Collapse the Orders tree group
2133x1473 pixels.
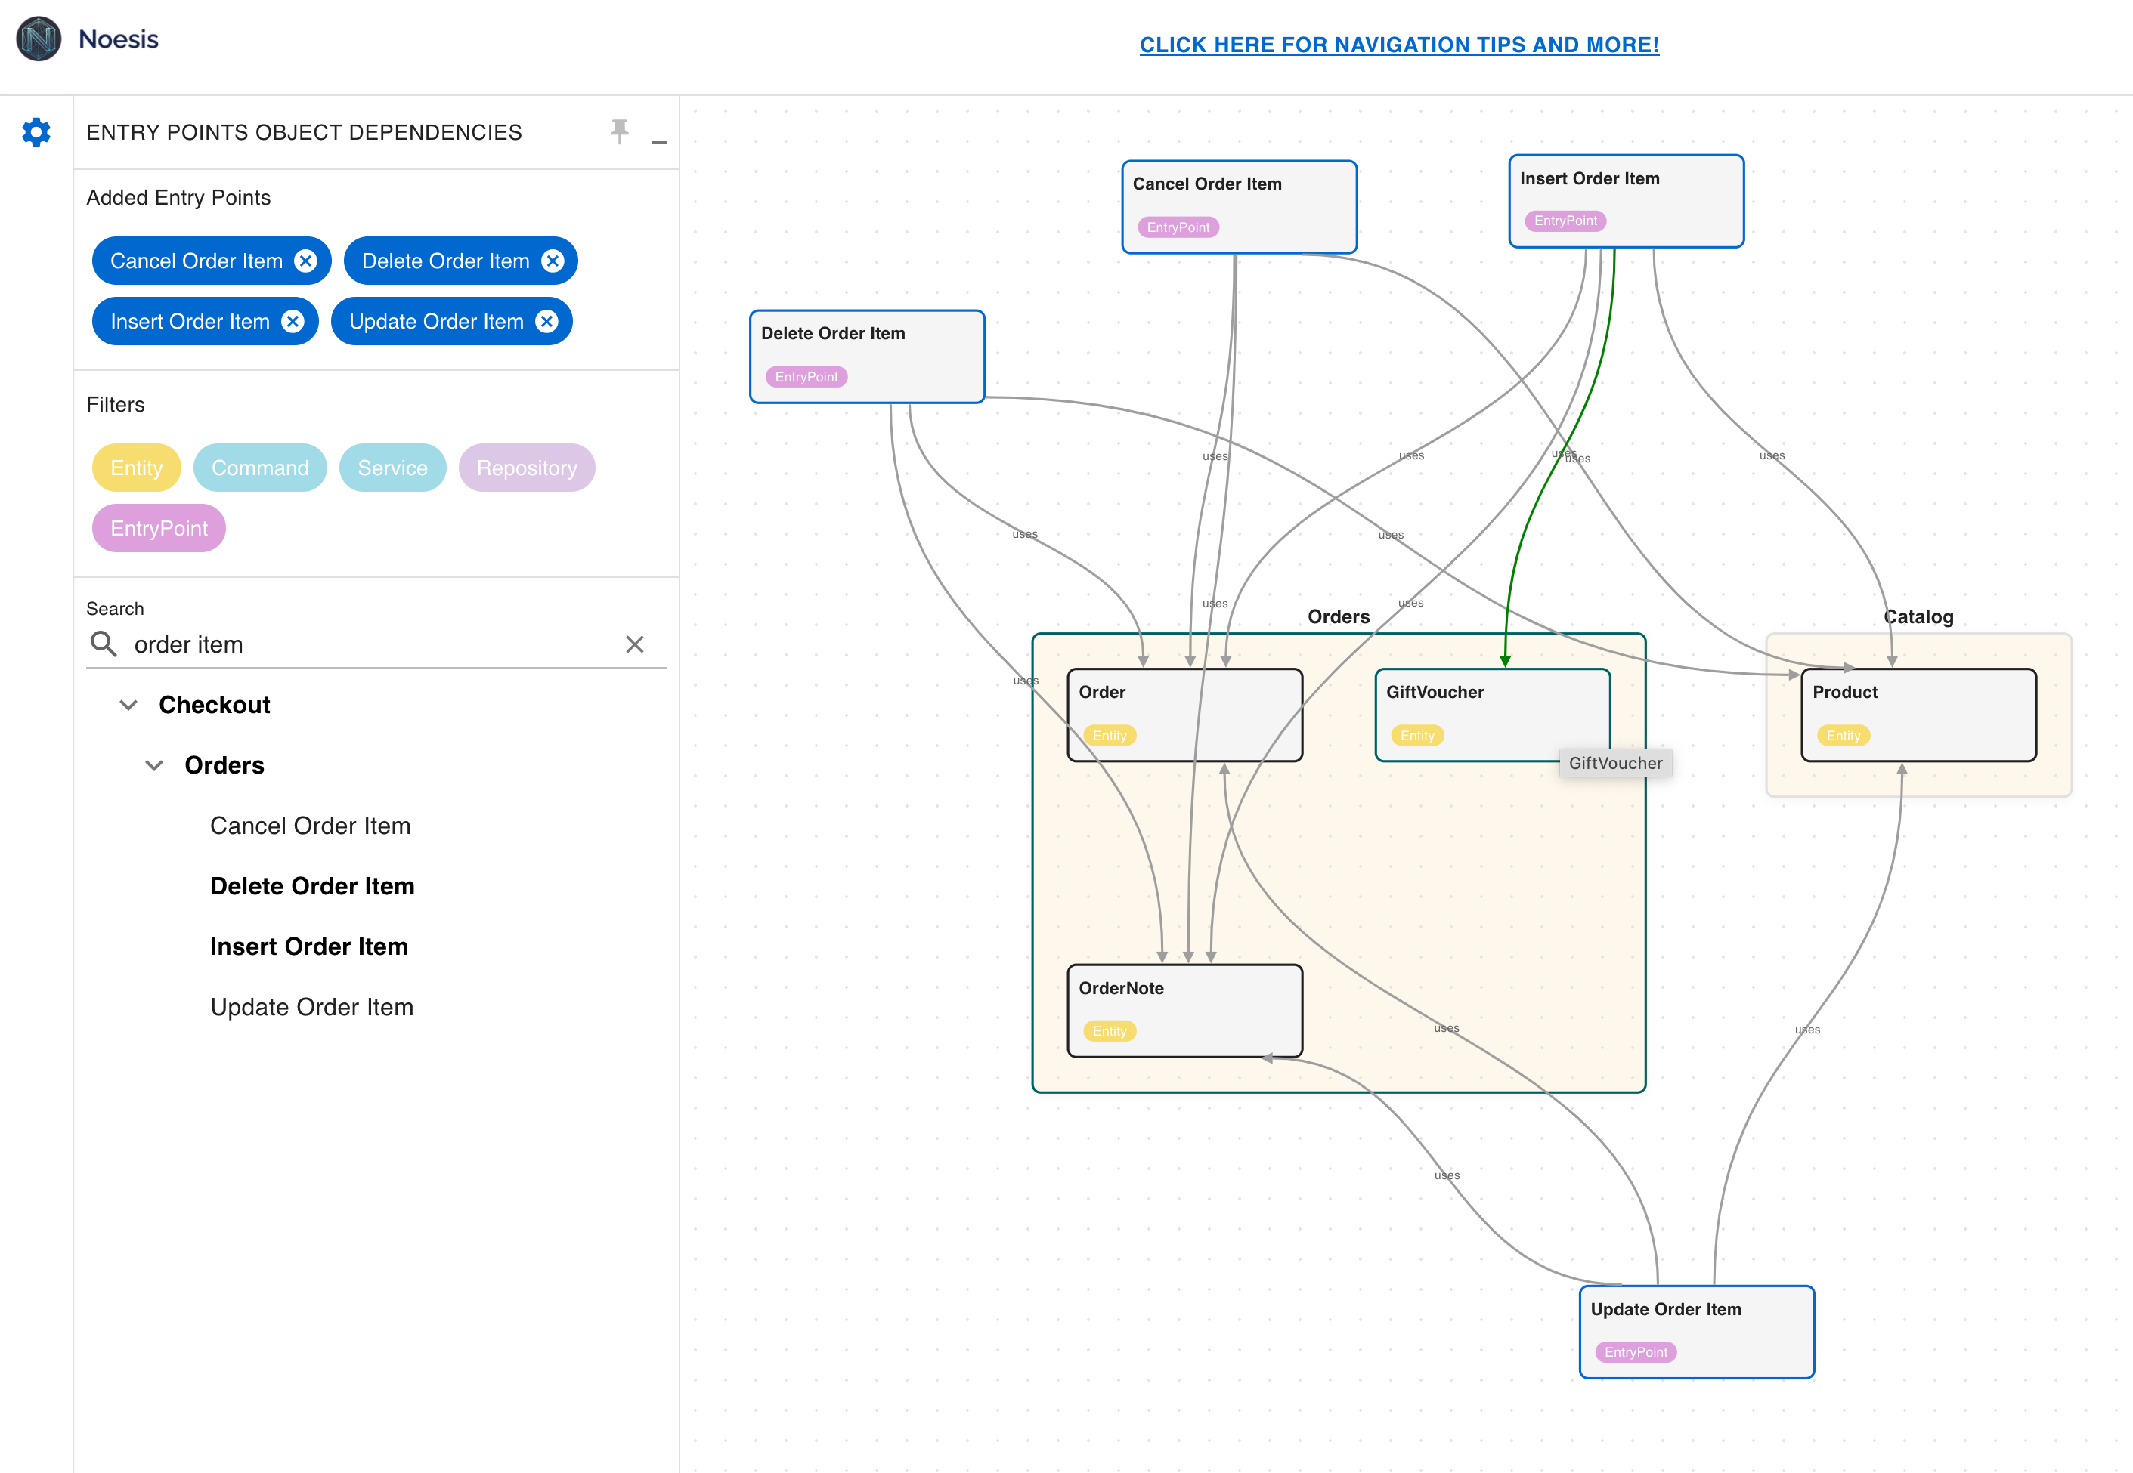[x=154, y=765]
